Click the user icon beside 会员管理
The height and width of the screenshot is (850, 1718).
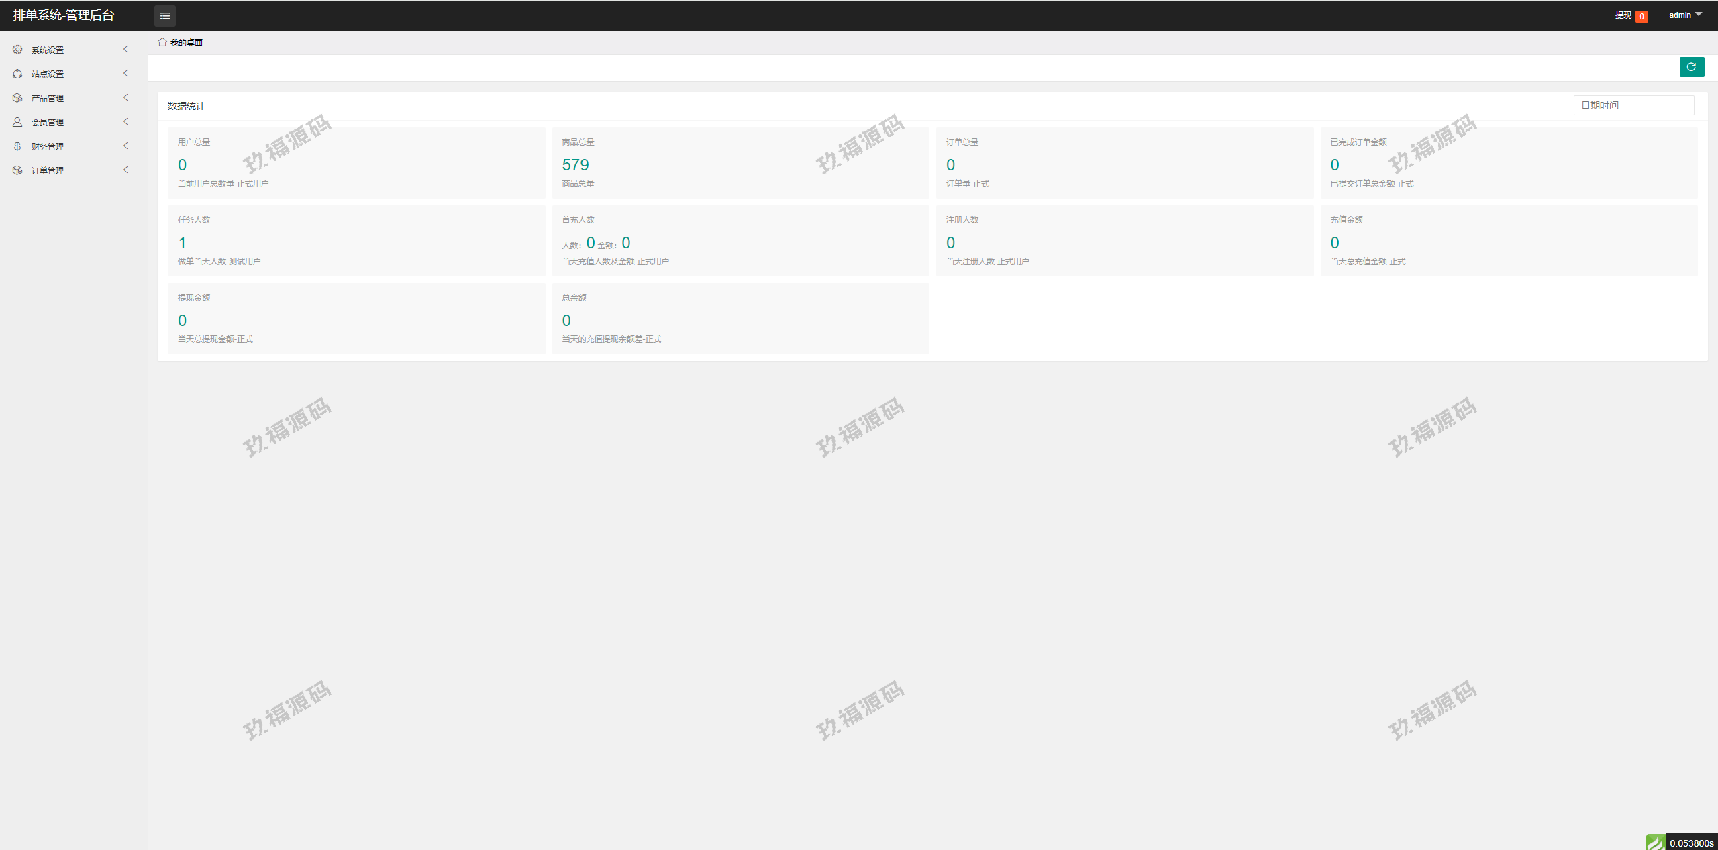coord(17,122)
